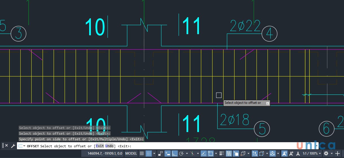Screen dimensions: 344x158
Task: Click the bubble numbered 6
Action: [x=327, y=129]
